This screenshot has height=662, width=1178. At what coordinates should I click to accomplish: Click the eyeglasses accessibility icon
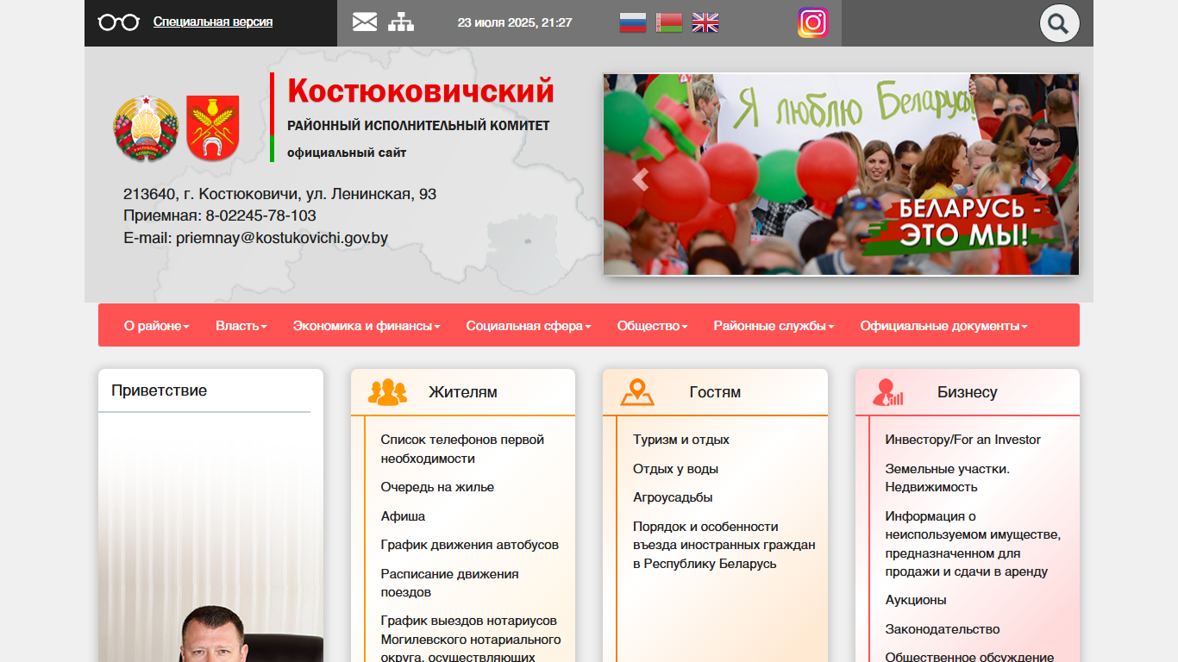[119, 22]
